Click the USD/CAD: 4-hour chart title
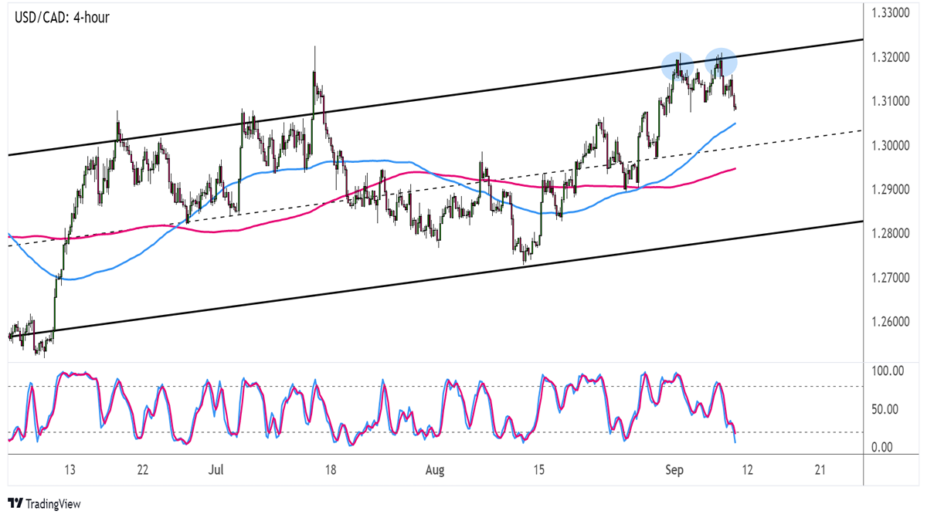This screenshot has height=521, width=927. [62, 17]
